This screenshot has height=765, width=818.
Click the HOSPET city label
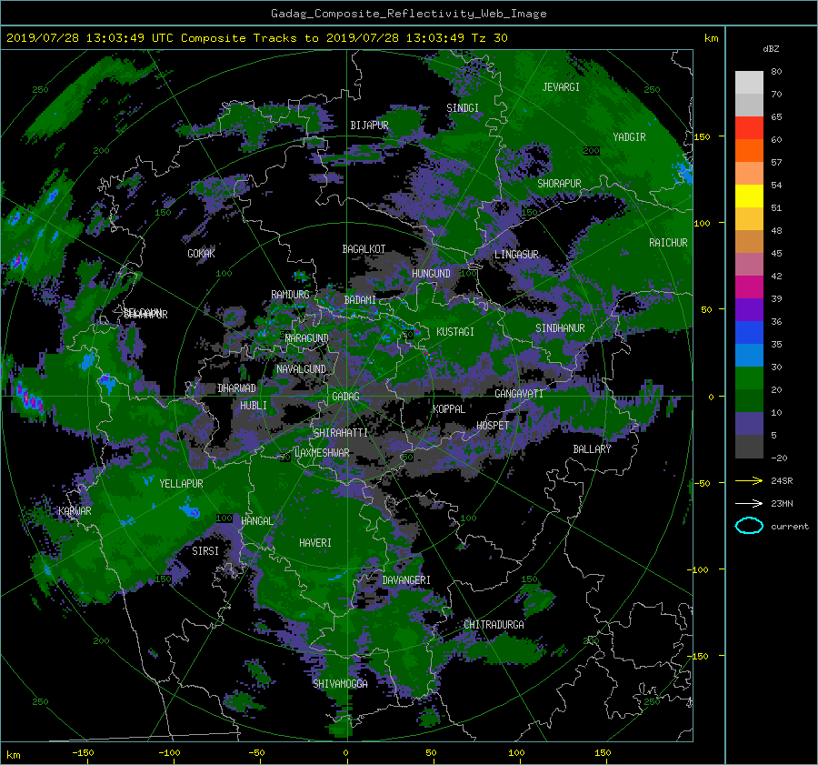[x=493, y=426]
